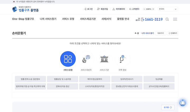Screen dimensions: 190x112
Task: Open the 로그인 link
Action: [90, 9]
